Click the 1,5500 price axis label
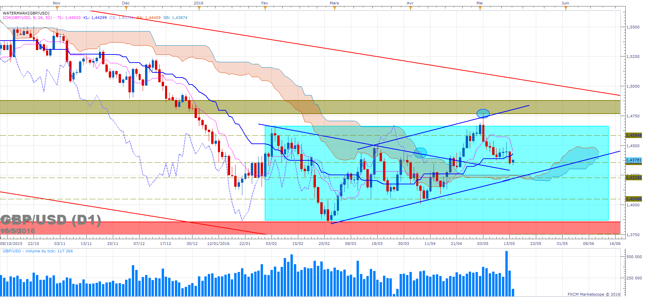 (633, 27)
